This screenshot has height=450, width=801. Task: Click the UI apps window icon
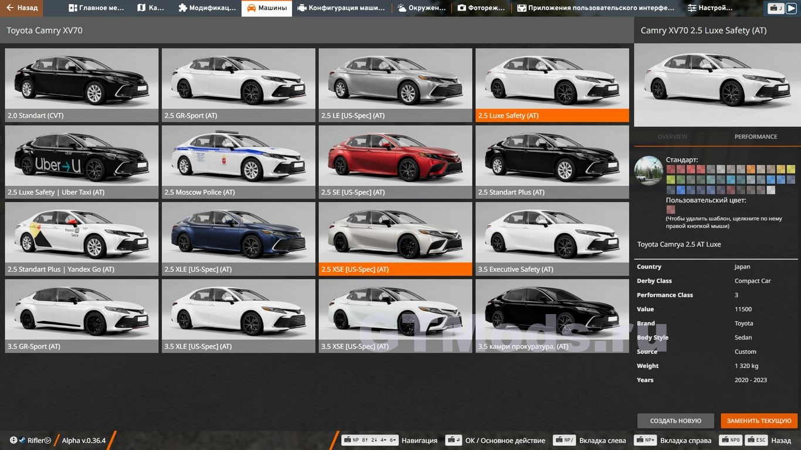click(x=521, y=8)
